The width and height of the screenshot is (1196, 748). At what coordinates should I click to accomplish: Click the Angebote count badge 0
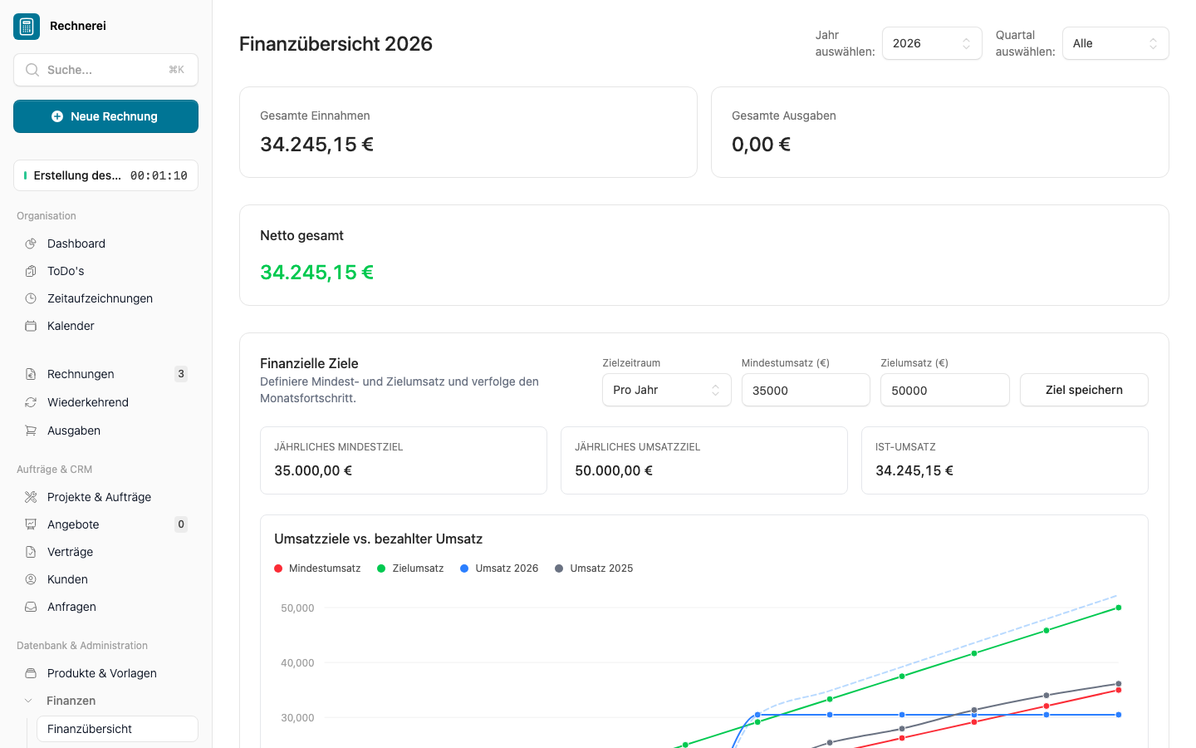coord(181,524)
